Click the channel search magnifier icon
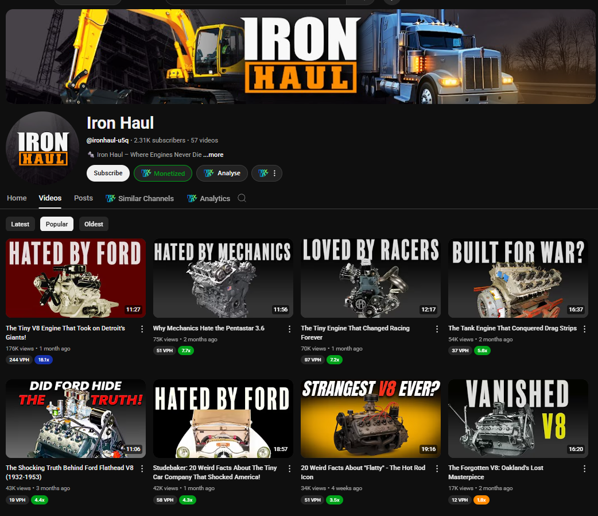The width and height of the screenshot is (598, 516). pyautogui.click(x=242, y=198)
